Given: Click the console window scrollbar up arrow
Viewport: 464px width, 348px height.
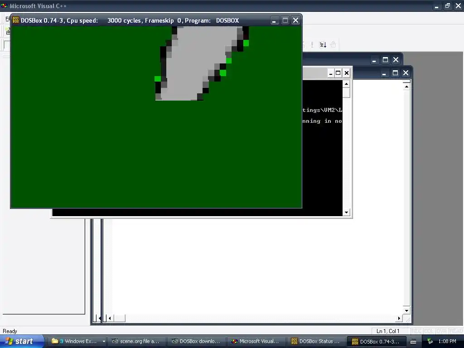Looking at the screenshot, I should pos(346,84).
